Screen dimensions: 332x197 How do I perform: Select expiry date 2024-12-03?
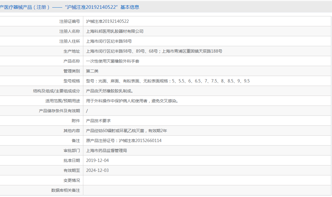click(x=97, y=171)
